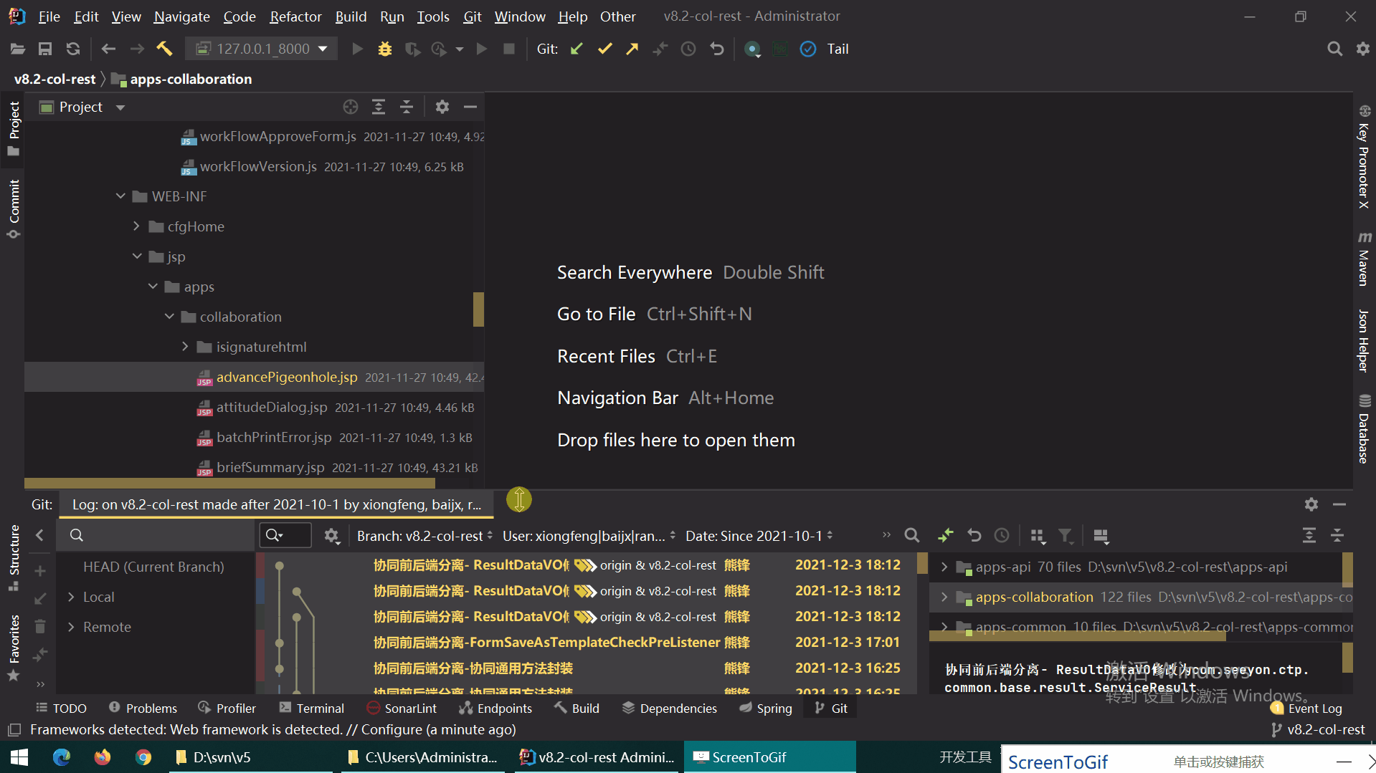The height and width of the screenshot is (773, 1376).
Task: Push commits using the Git push arrow
Action: tap(632, 49)
